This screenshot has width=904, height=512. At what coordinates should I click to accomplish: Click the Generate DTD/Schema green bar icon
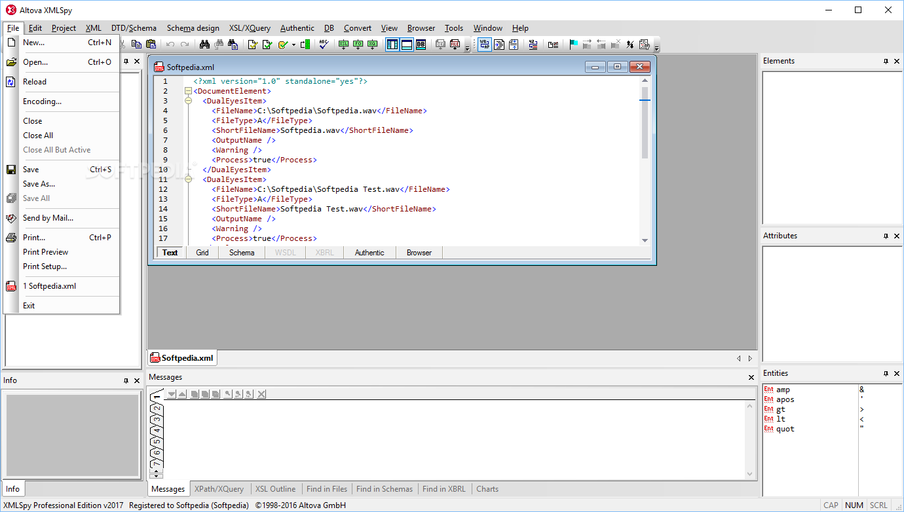pos(305,44)
